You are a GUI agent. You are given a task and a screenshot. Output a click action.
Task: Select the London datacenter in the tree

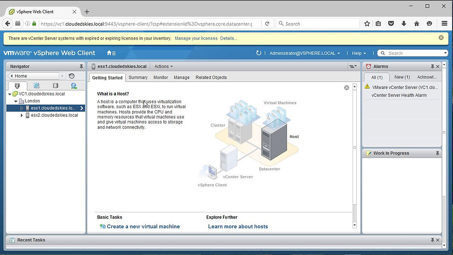(32, 101)
